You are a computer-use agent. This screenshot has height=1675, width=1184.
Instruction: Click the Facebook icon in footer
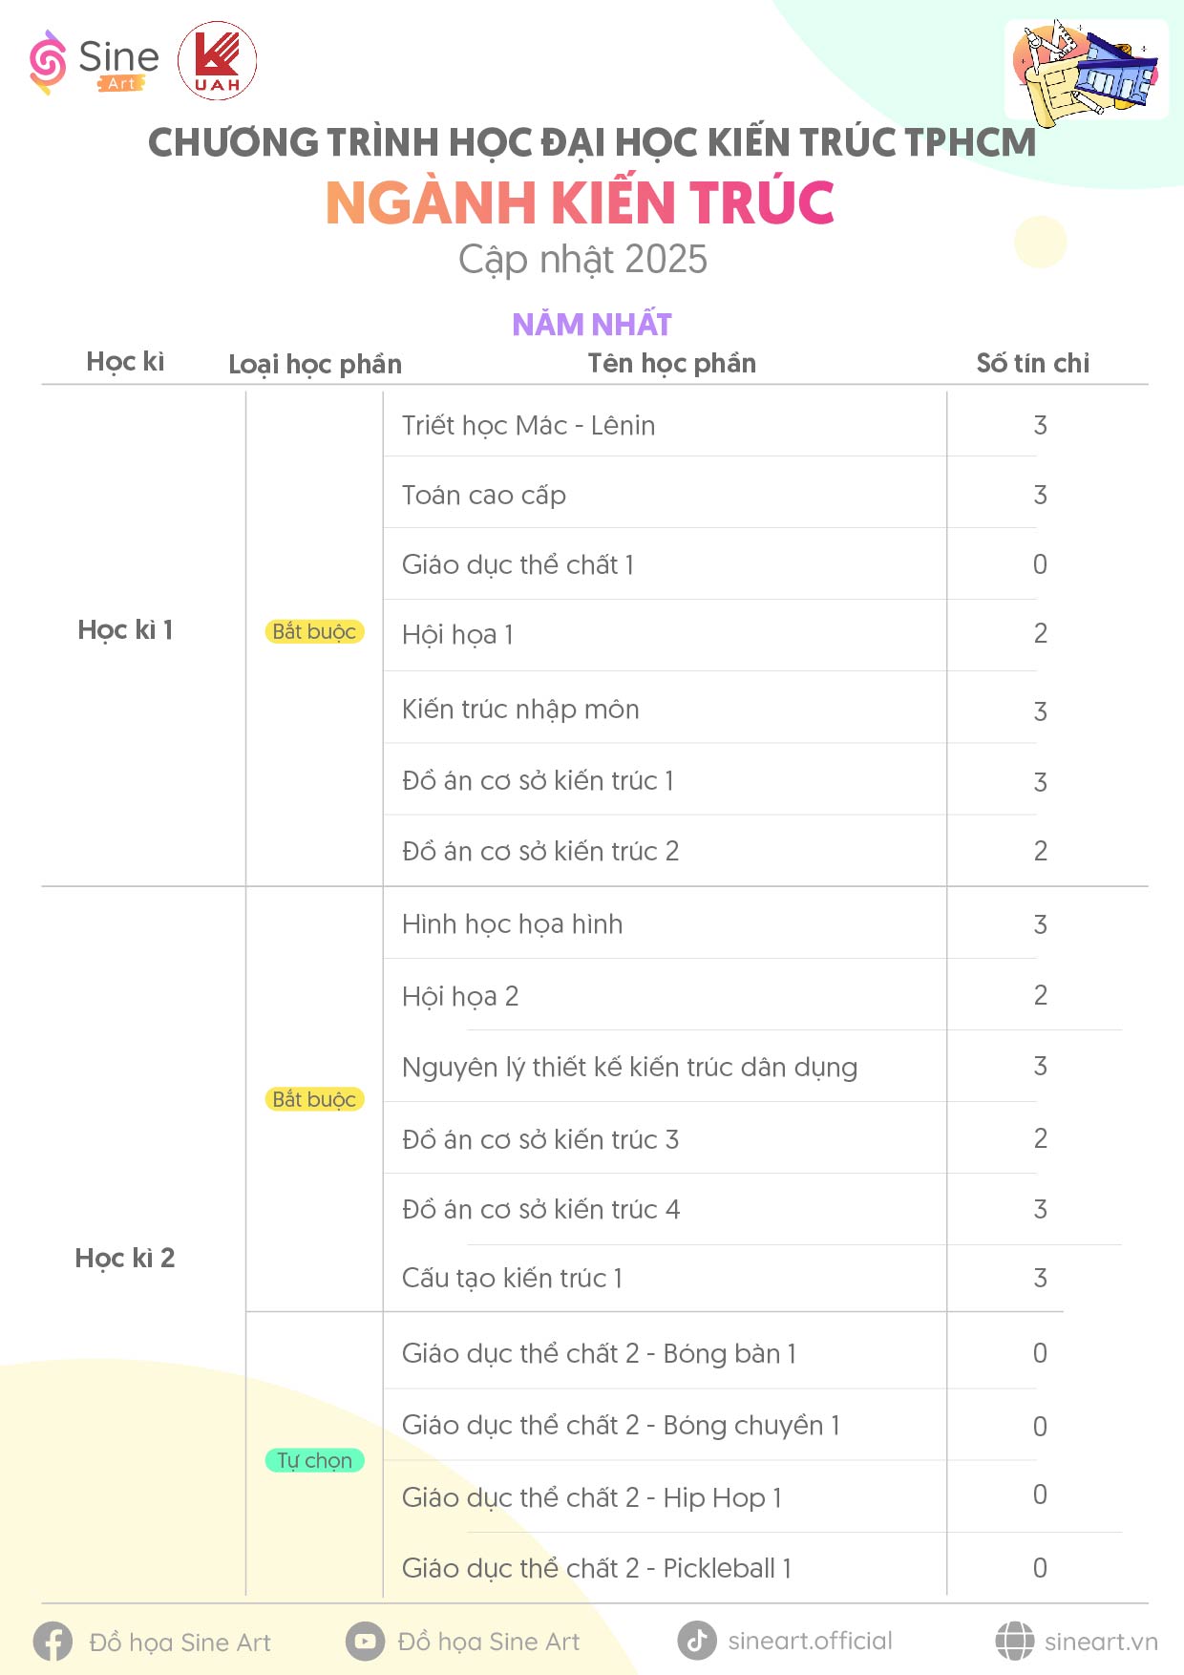tap(53, 1642)
